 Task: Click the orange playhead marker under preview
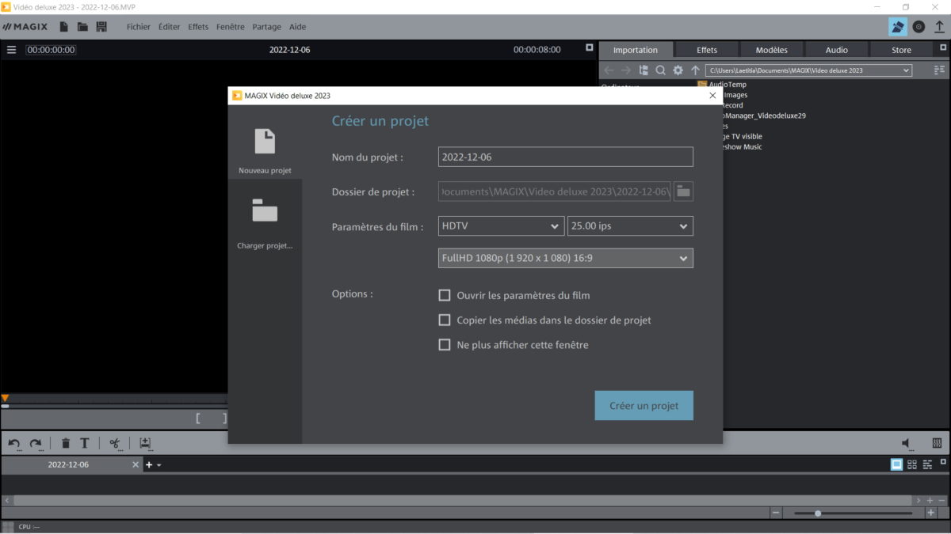tap(5, 398)
